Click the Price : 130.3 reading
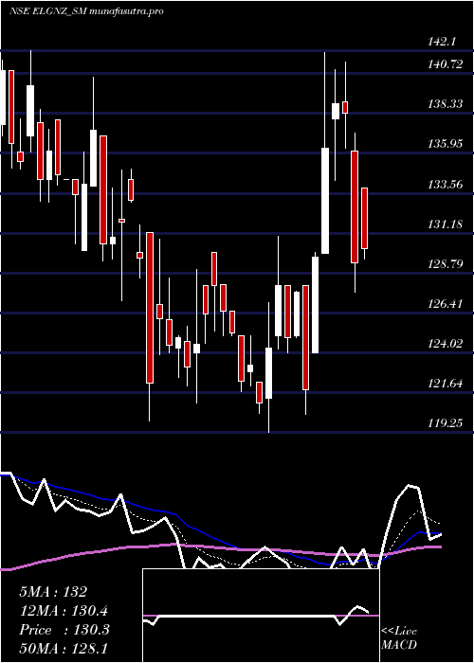This screenshot has width=474, height=663. (64, 630)
